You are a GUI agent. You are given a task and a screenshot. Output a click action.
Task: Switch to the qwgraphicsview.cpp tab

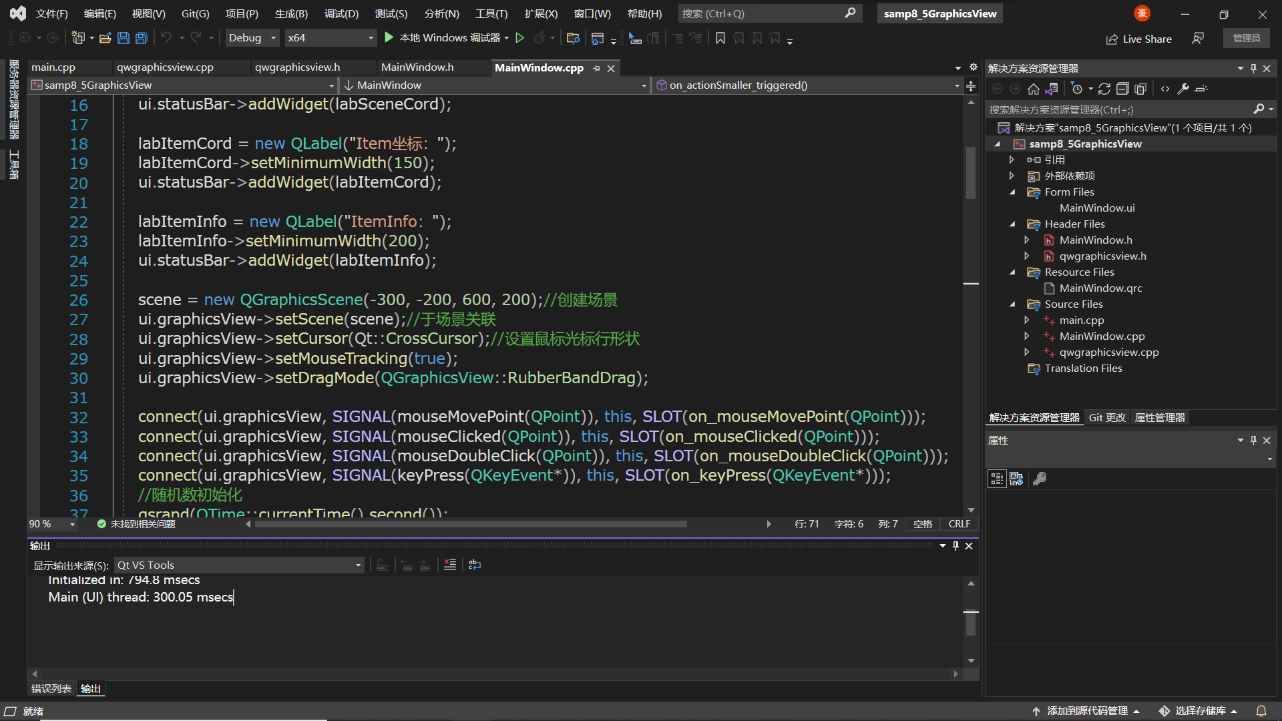tap(165, 67)
